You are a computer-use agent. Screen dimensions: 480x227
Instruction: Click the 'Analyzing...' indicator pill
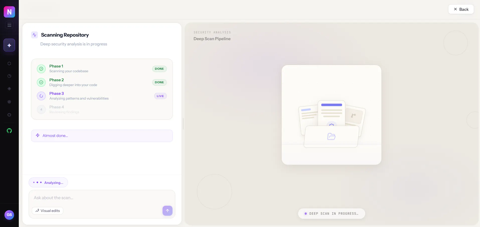pos(48,182)
